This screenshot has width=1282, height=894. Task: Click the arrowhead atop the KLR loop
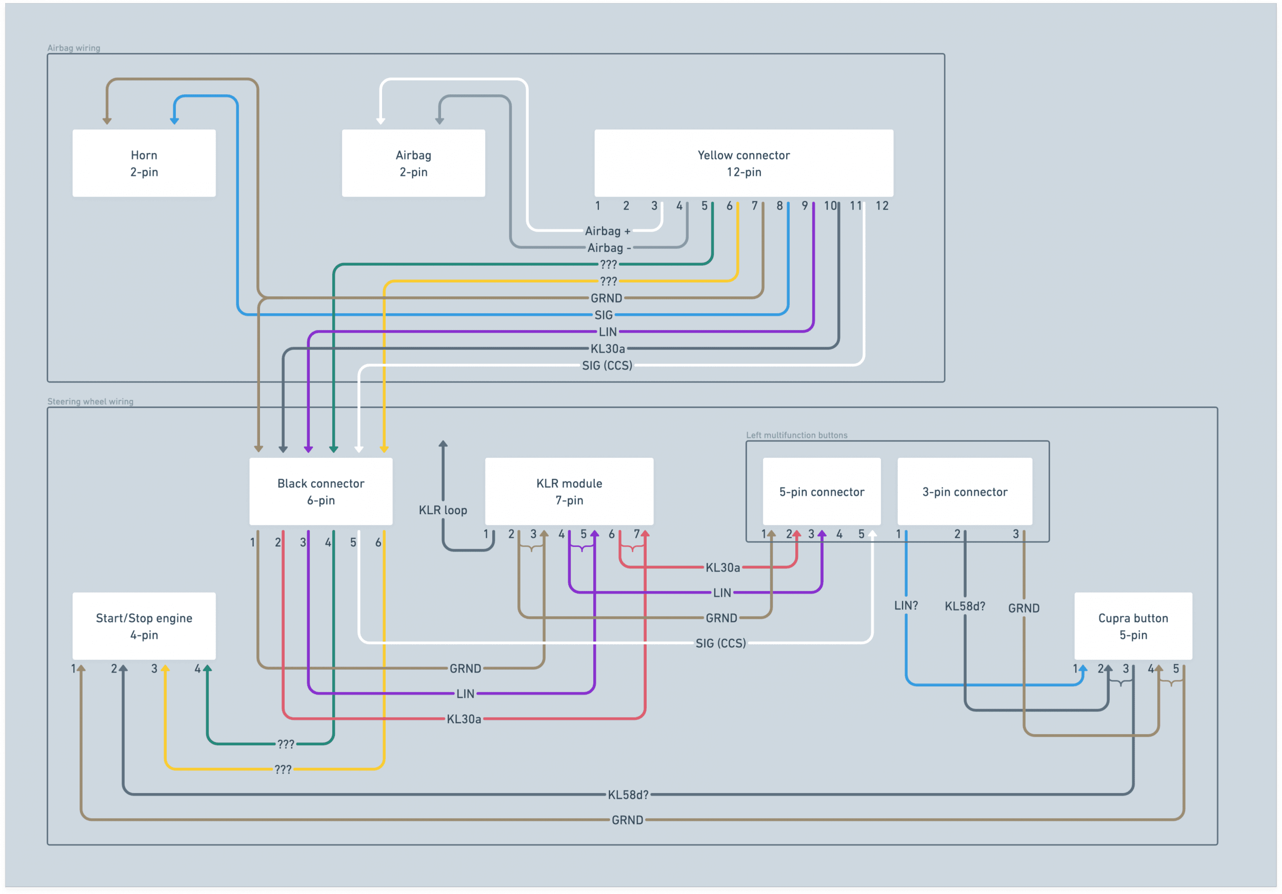(443, 444)
